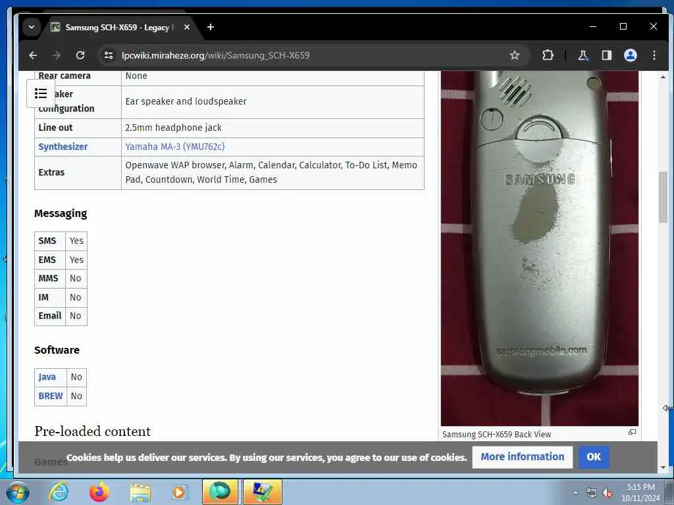Open Windows Media Player in taskbar

coord(180,492)
